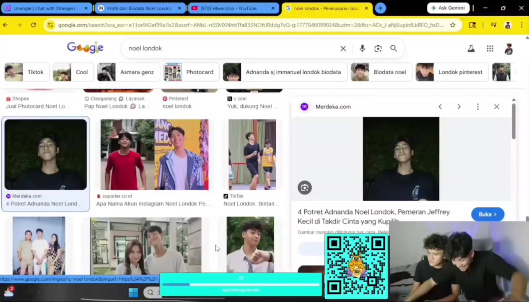Click the cyan progress bar overlay
This screenshot has height=302, width=529.
[x=241, y=285]
